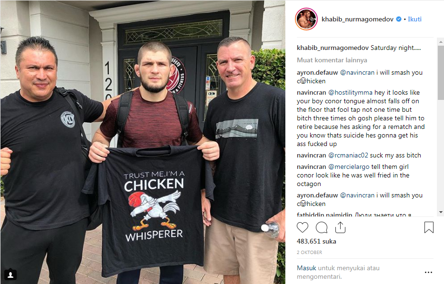Log in via Masuk link
444x284 pixels.
(x=306, y=268)
